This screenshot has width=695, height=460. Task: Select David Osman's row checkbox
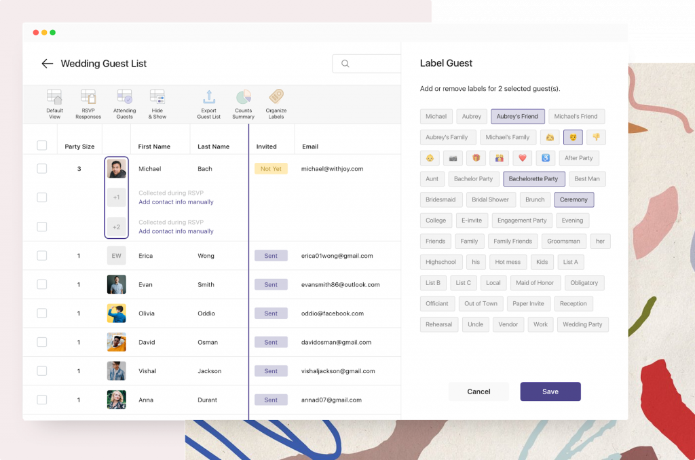tap(42, 342)
